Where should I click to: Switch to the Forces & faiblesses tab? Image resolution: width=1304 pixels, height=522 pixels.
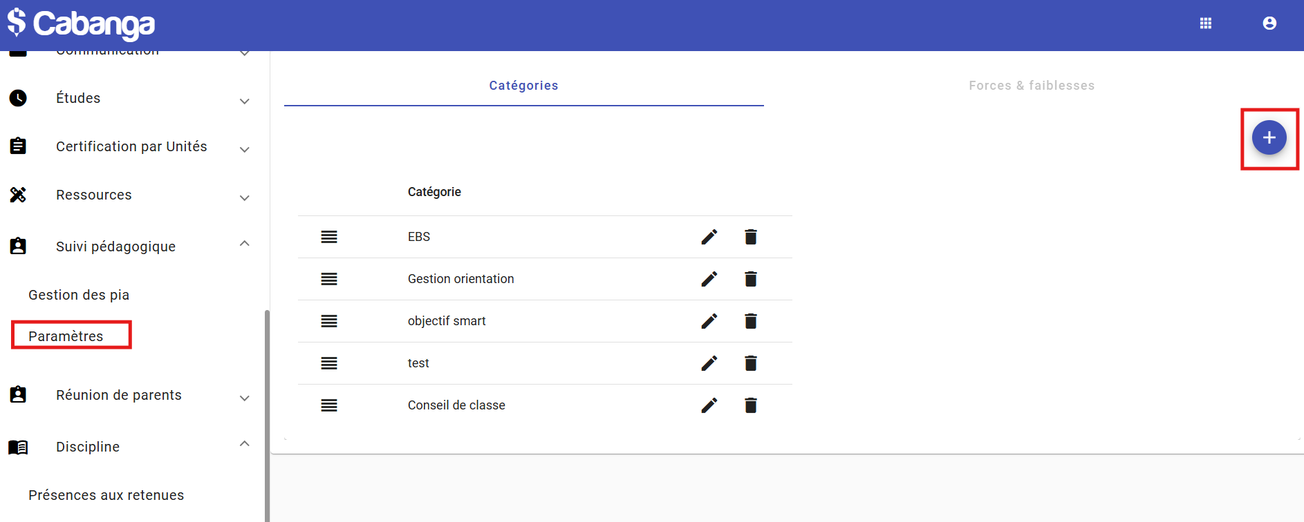(1032, 86)
